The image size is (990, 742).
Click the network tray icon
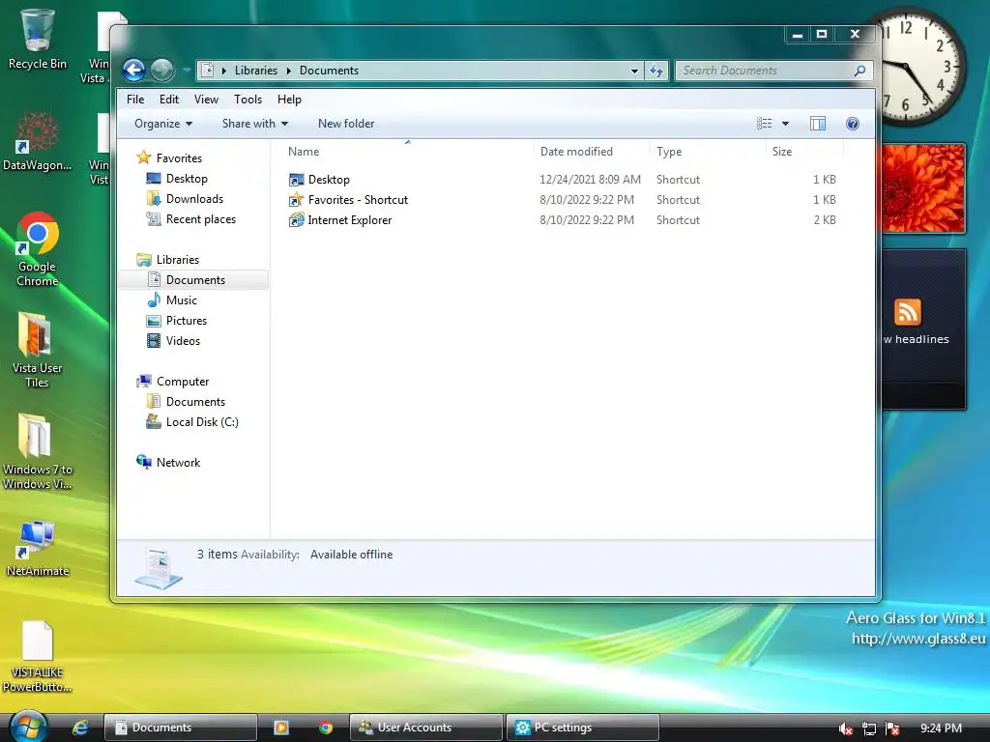click(869, 728)
